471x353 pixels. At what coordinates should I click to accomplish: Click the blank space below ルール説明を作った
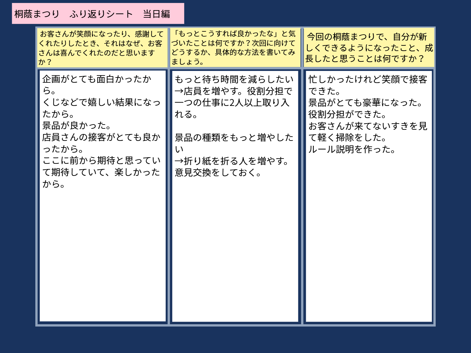click(x=369, y=235)
